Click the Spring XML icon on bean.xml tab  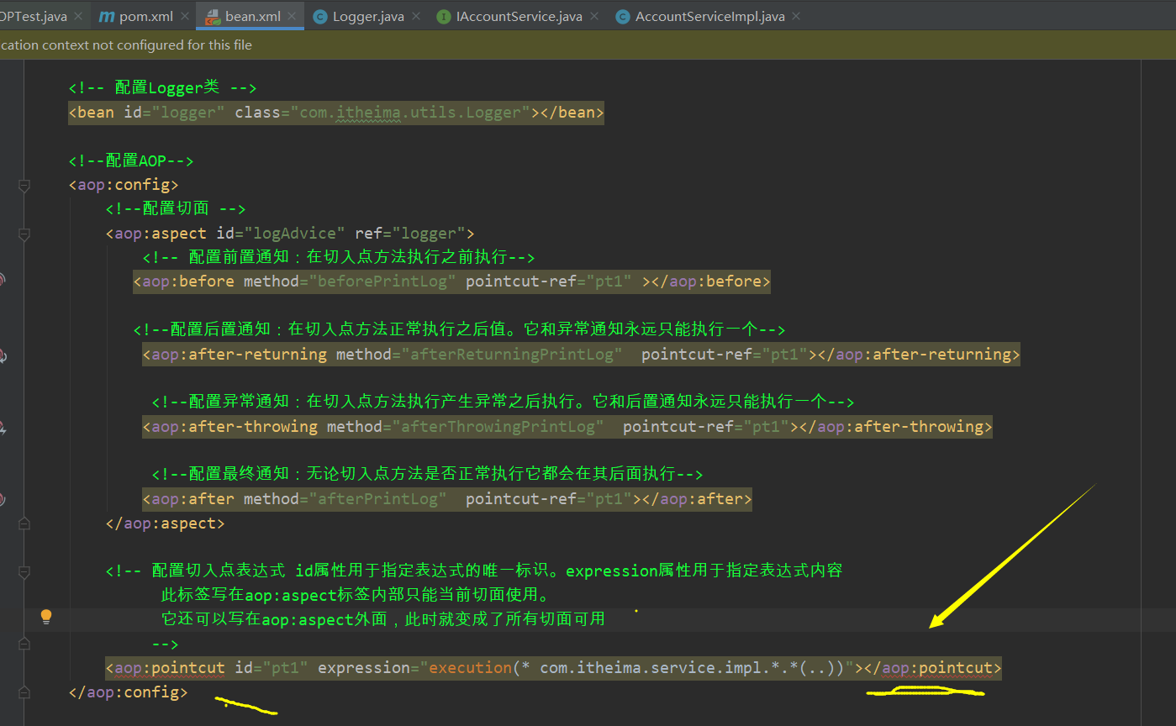pos(213,17)
